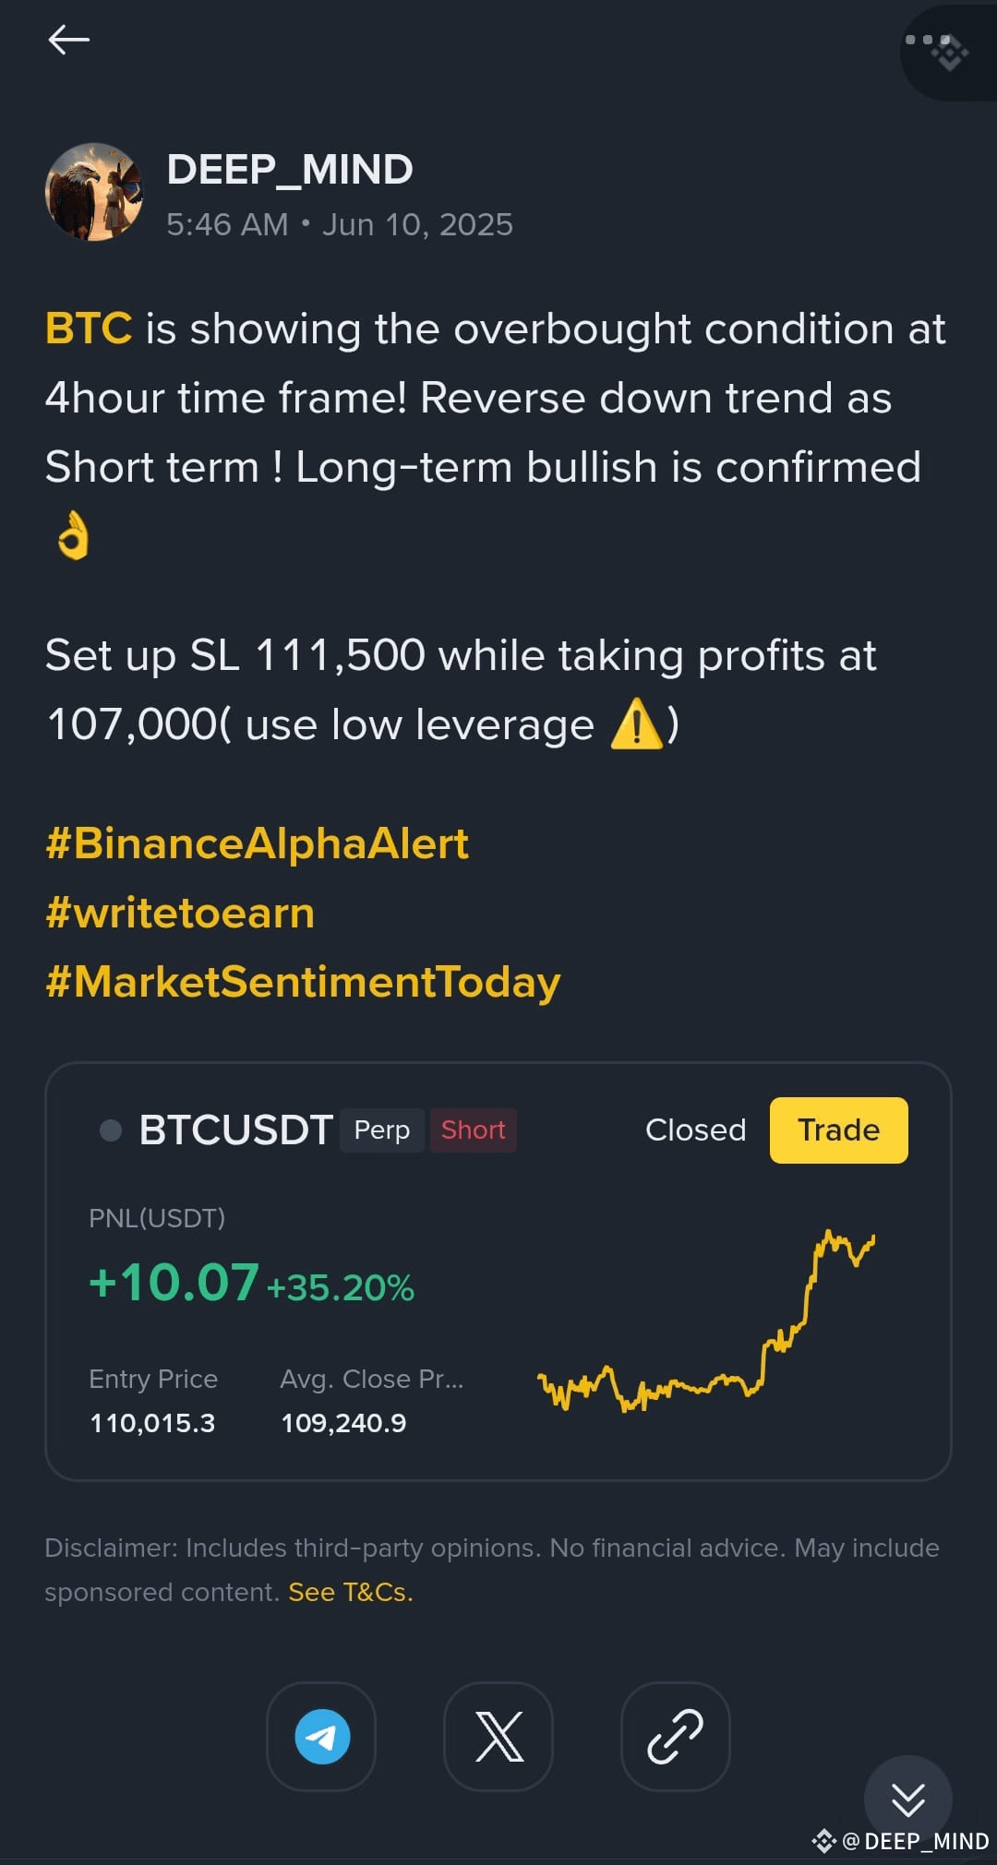Copy post link with chain icon
Image resolution: width=997 pixels, height=1865 pixels.
click(676, 1736)
